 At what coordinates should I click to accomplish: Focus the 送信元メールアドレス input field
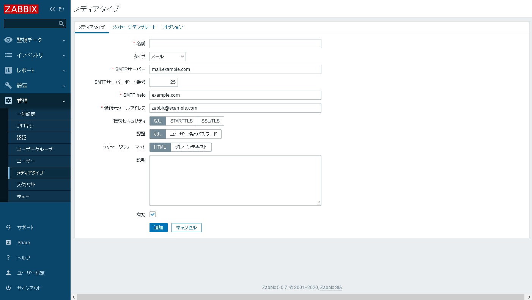tap(235, 108)
